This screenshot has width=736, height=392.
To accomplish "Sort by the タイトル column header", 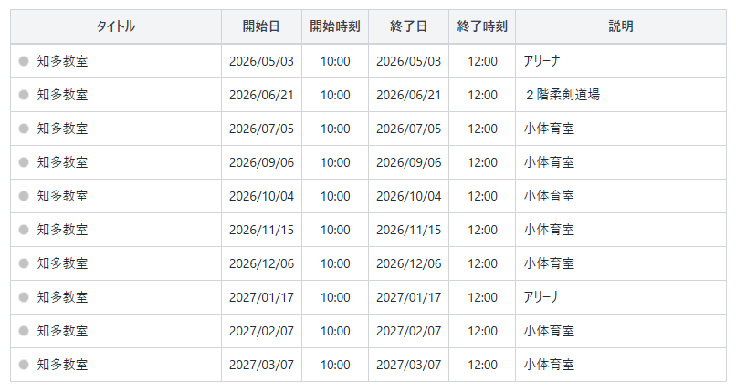I will click(x=116, y=26).
